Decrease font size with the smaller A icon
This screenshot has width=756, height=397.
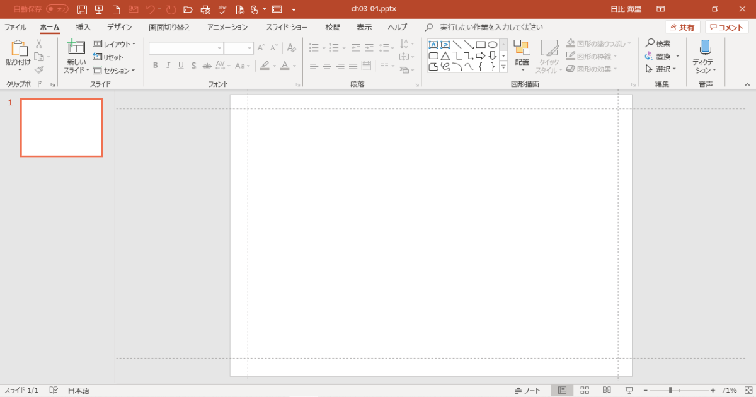[x=275, y=48]
